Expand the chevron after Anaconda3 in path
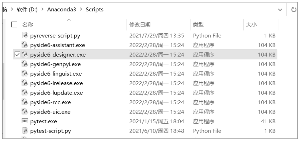This screenshot has width=300, height=141. coord(81,10)
